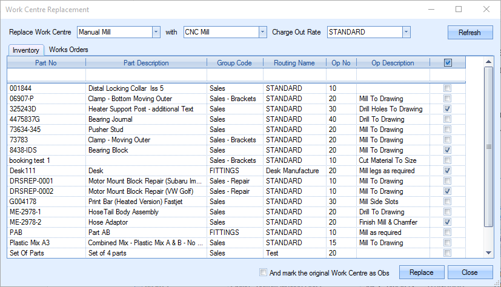
Task: Sort by Part No column header
Action: (46, 63)
